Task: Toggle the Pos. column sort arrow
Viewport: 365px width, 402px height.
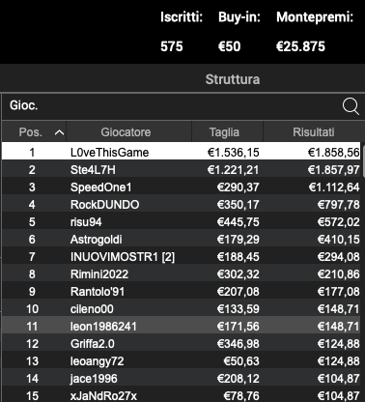Action: (59, 132)
